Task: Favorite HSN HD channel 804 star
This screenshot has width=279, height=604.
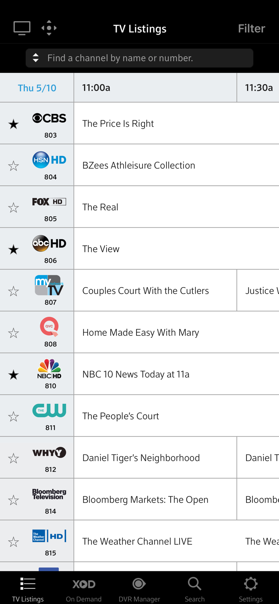Action: tap(13, 165)
